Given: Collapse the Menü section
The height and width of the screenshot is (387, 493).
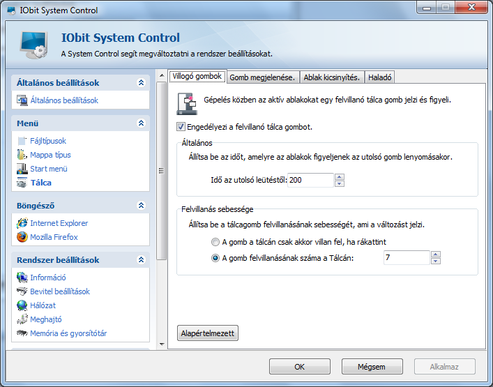Looking at the screenshot, I should point(141,123).
